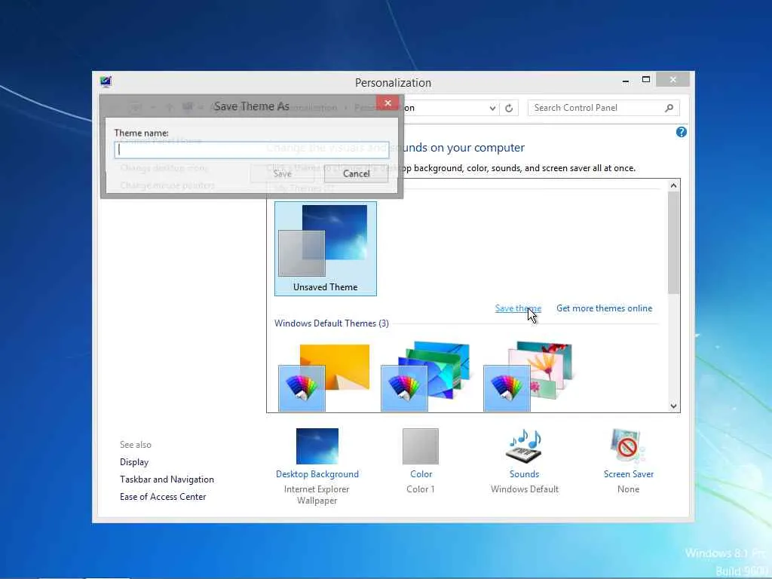Open Display from See also

[x=134, y=462]
